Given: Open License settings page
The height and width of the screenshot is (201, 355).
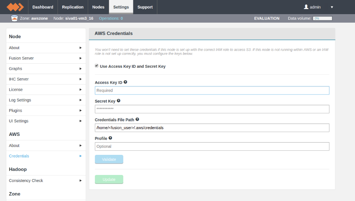Looking at the screenshot, I should coord(46,90).
